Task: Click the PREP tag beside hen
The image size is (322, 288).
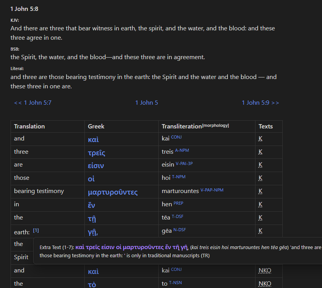Action: [178, 203]
